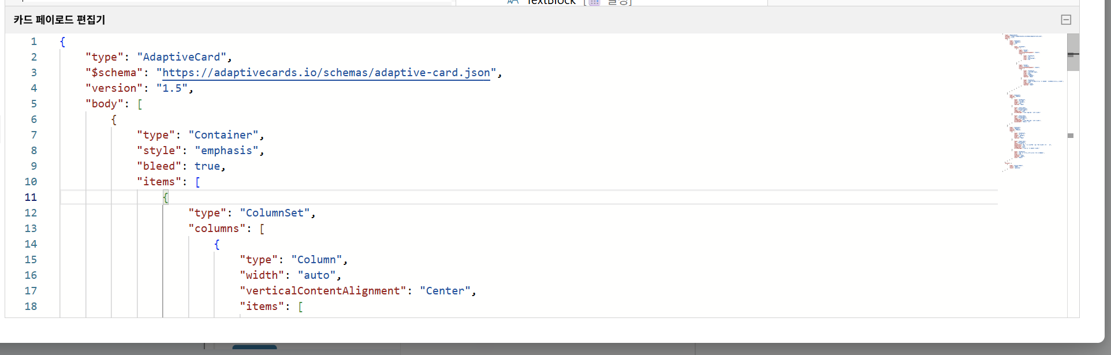Image resolution: width=1111 pixels, height=355 pixels.
Task: Click line number 1 in the gutter
Action: click(x=34, y=42)
